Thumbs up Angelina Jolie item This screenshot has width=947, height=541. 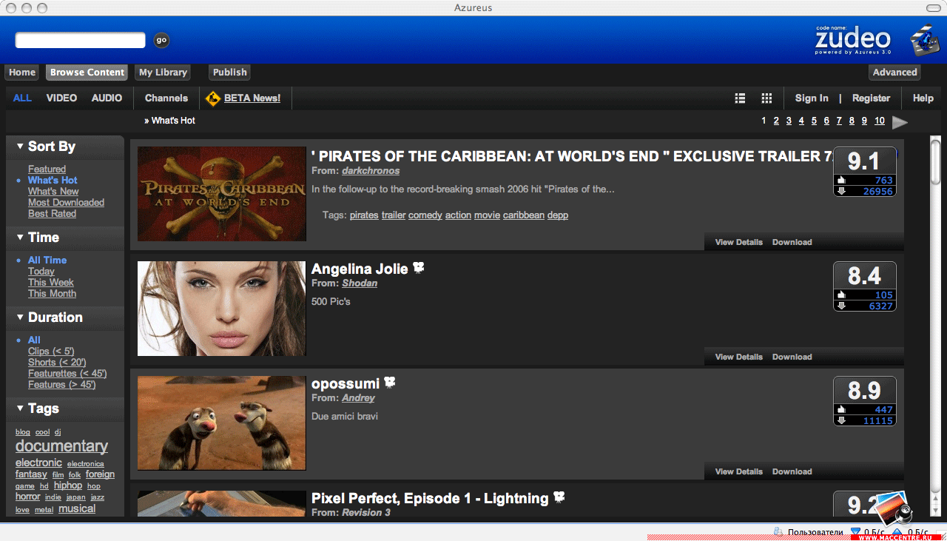(x=841, y=295)
